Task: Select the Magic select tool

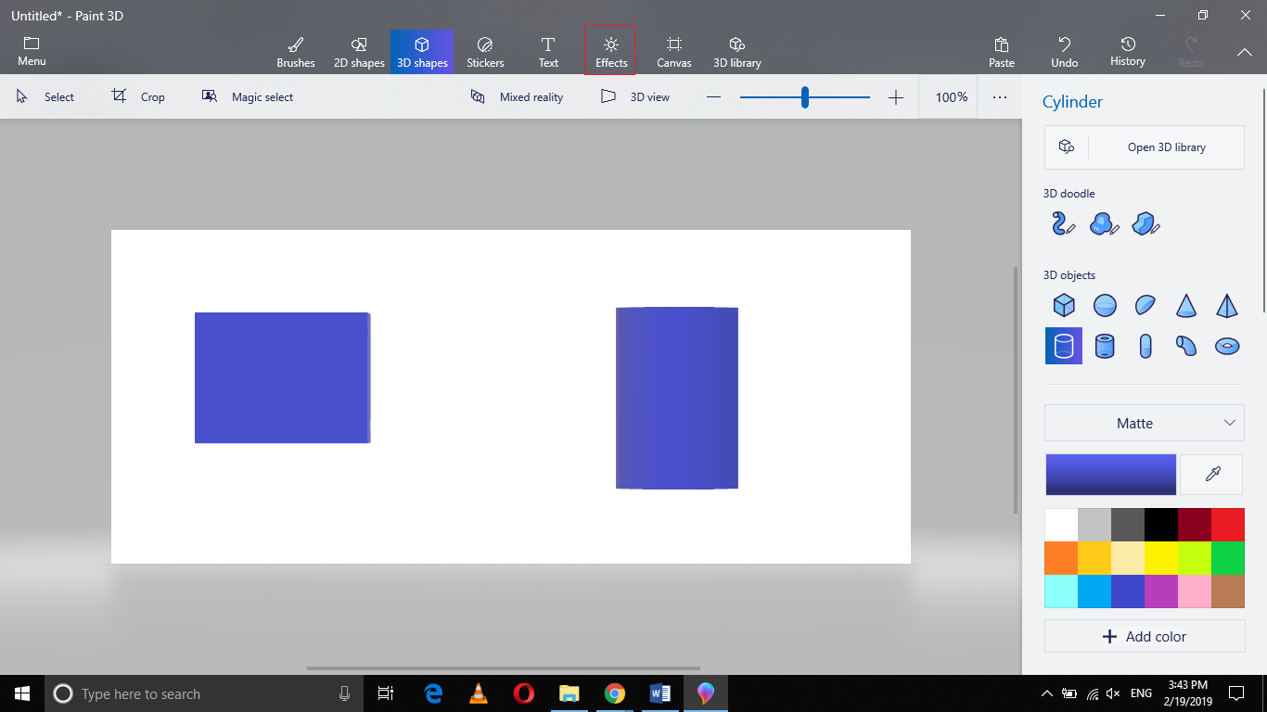Action: click(248, 96)
